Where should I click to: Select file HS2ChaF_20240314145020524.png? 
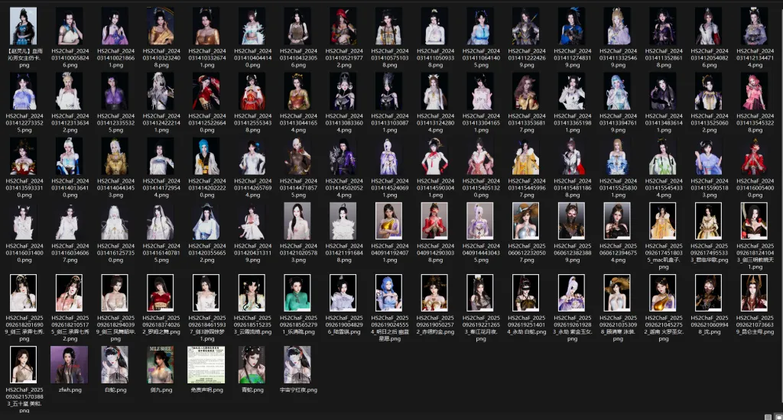tap(343, 157)
